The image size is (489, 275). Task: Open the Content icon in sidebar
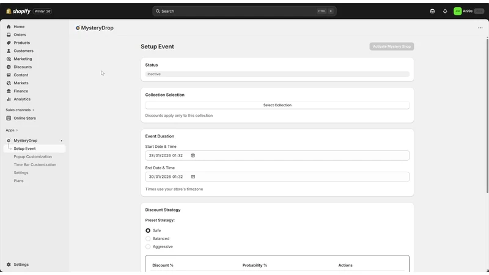click(x=9, y=75)
